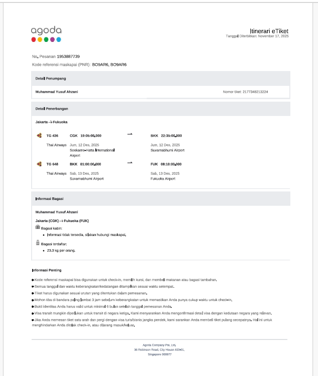Click the cabin baggage icon next to Bagasi kabin
Screen dimensions: 318x376
(38, 227)
